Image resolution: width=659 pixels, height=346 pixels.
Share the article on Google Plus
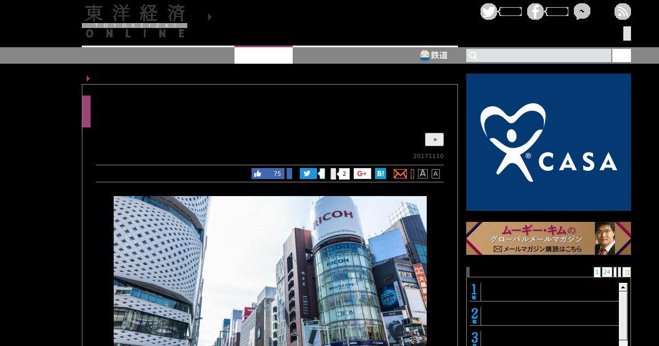point(362,174)
